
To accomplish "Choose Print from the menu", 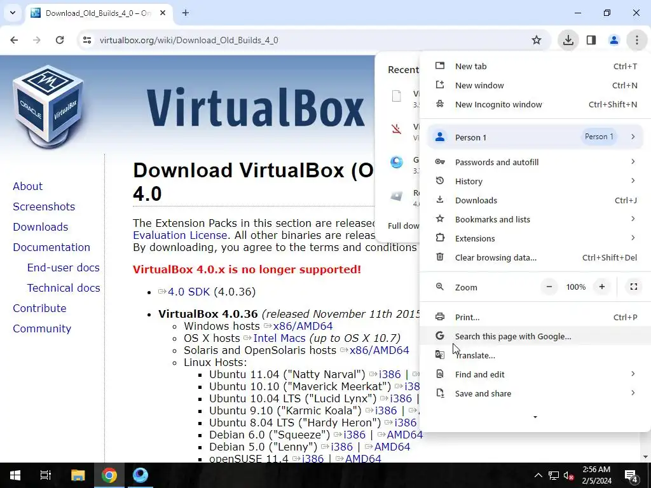I will 535,318.
